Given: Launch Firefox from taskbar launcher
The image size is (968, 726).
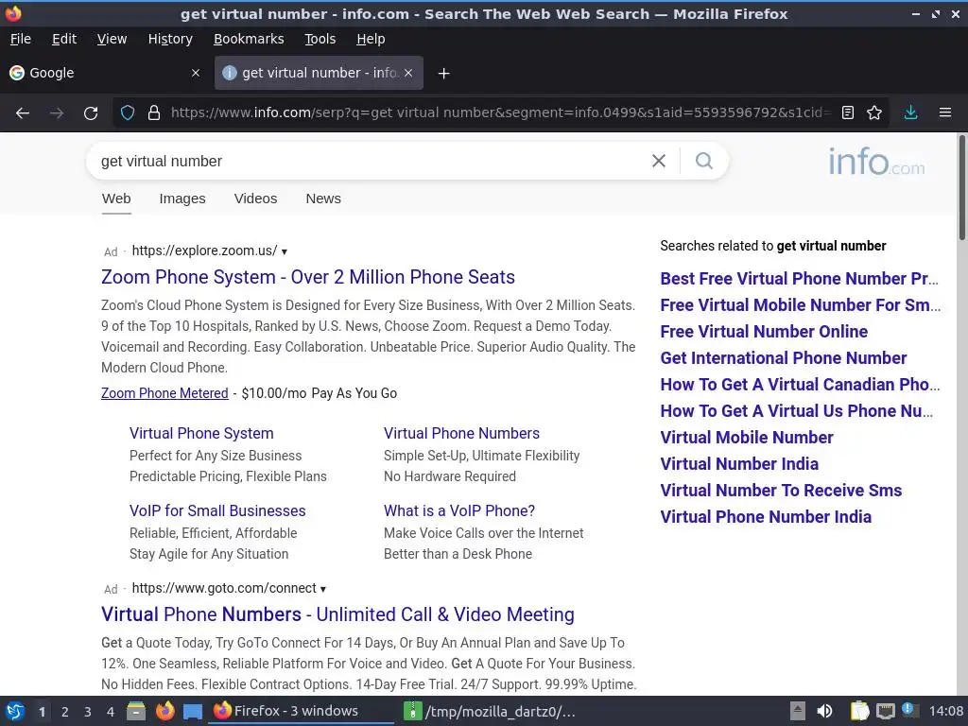Looking at the screenshot, I should [164, 711].
